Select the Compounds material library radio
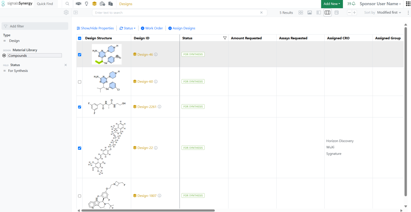 pos(4,56)
